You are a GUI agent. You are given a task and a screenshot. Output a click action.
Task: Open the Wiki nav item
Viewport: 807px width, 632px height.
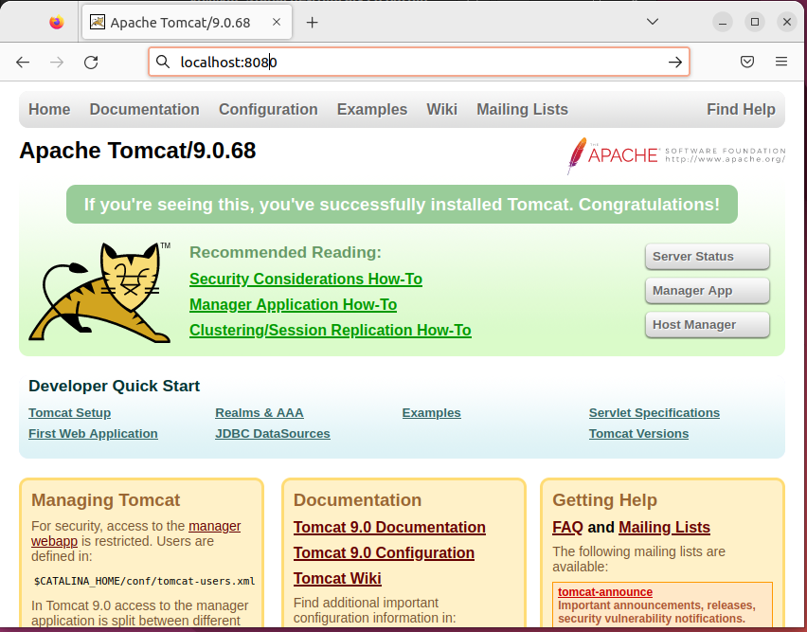click(x=441, y=109)
